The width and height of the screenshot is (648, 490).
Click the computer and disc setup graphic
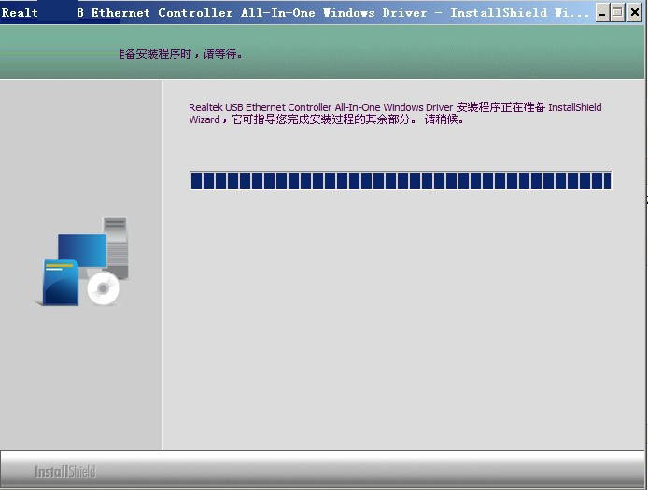(82, 261)
